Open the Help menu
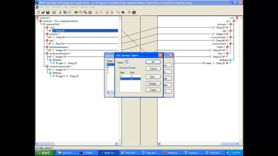Image resolution: width=278 pixels, height=156 pixels. tap(93, 7)
